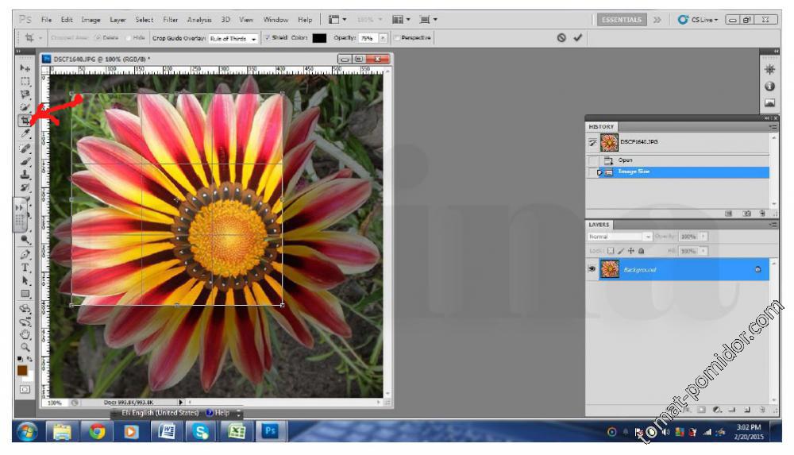Open the Crop Guide Overlay dropdown
Viewport: 794px width, 455px height.
click(x=233, y=38)
